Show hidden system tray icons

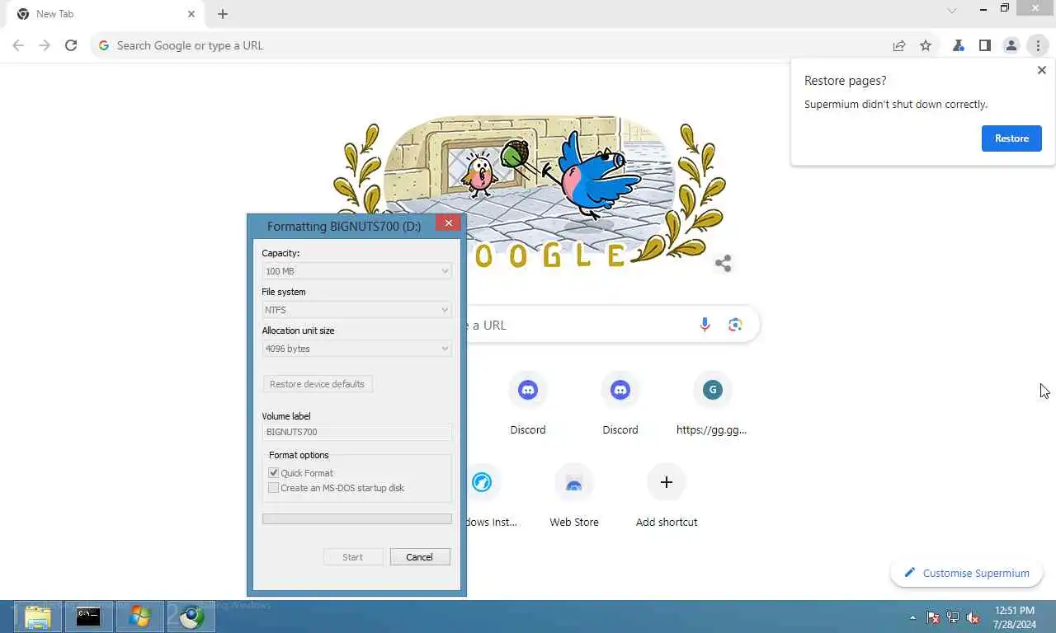912,617
